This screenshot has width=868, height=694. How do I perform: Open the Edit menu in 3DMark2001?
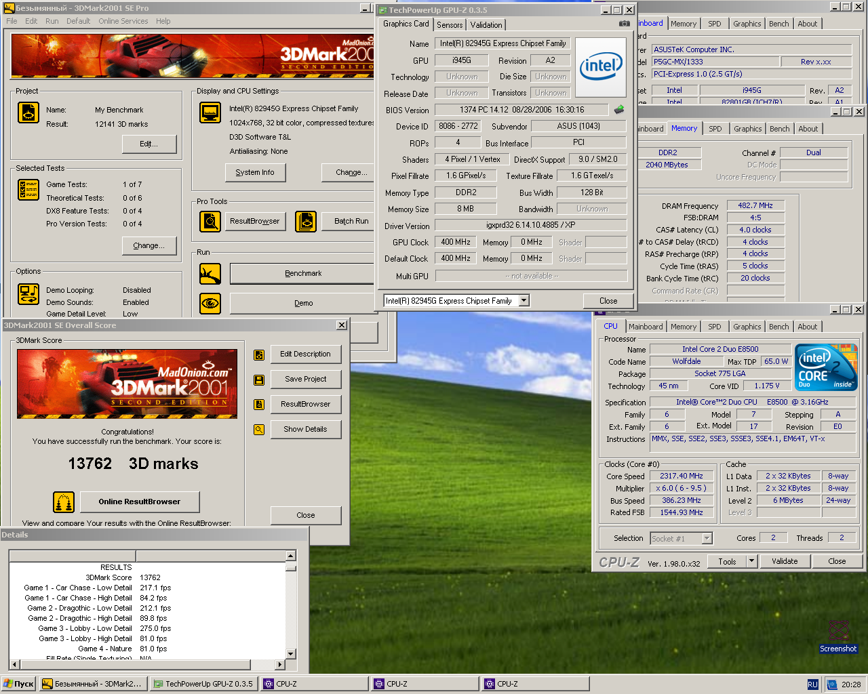click(31, 21)
